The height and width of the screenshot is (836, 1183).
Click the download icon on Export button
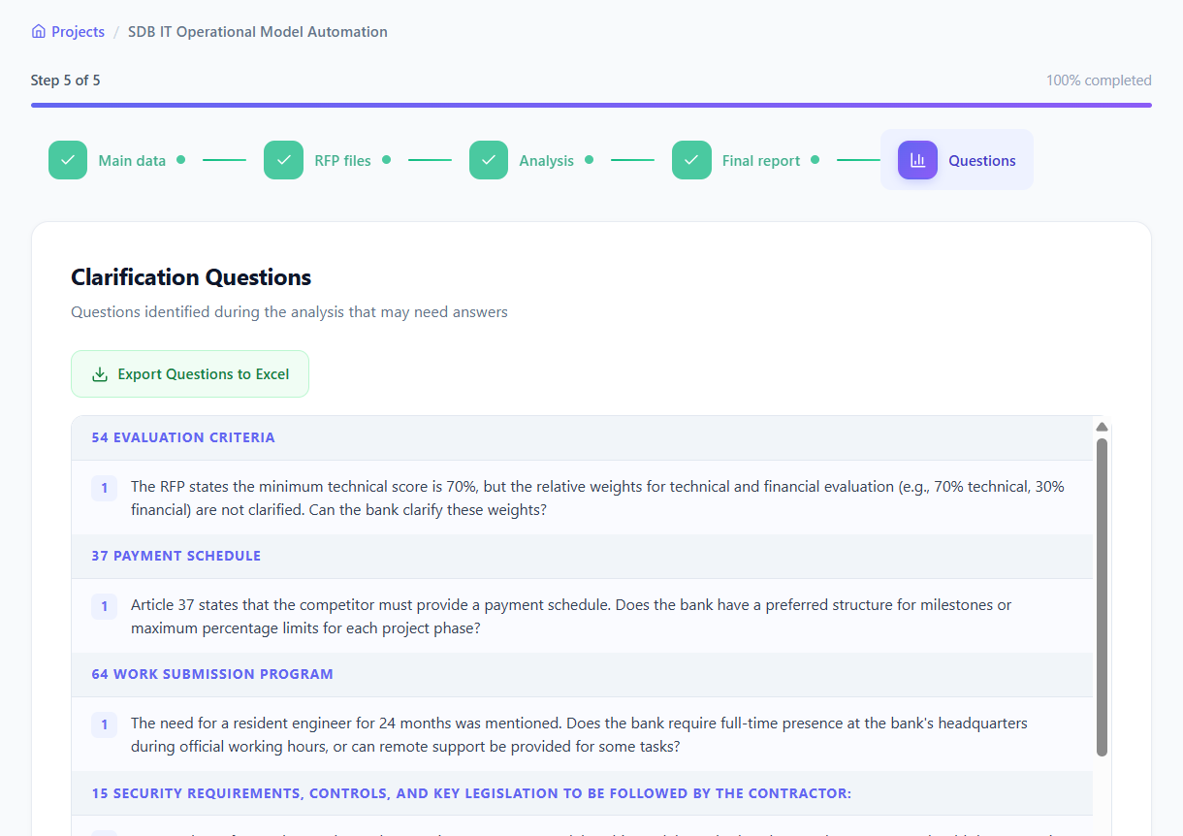pos(99,374)
